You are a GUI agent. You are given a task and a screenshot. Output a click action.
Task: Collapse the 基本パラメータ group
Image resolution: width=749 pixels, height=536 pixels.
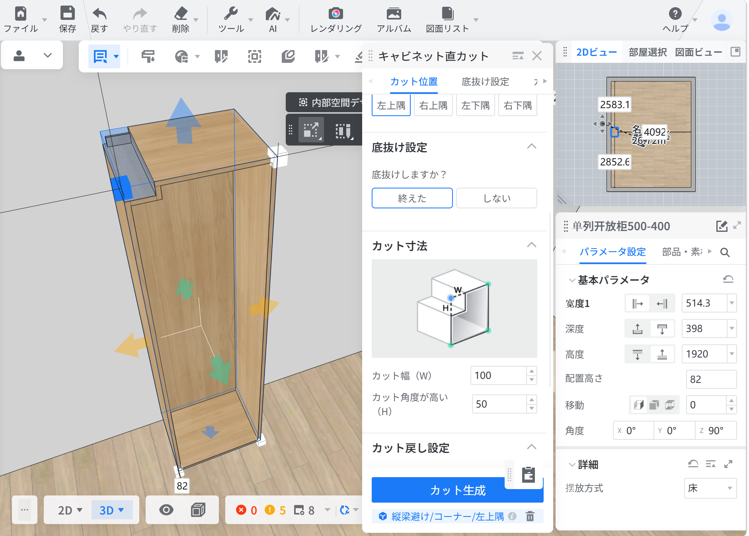point(572,280)
